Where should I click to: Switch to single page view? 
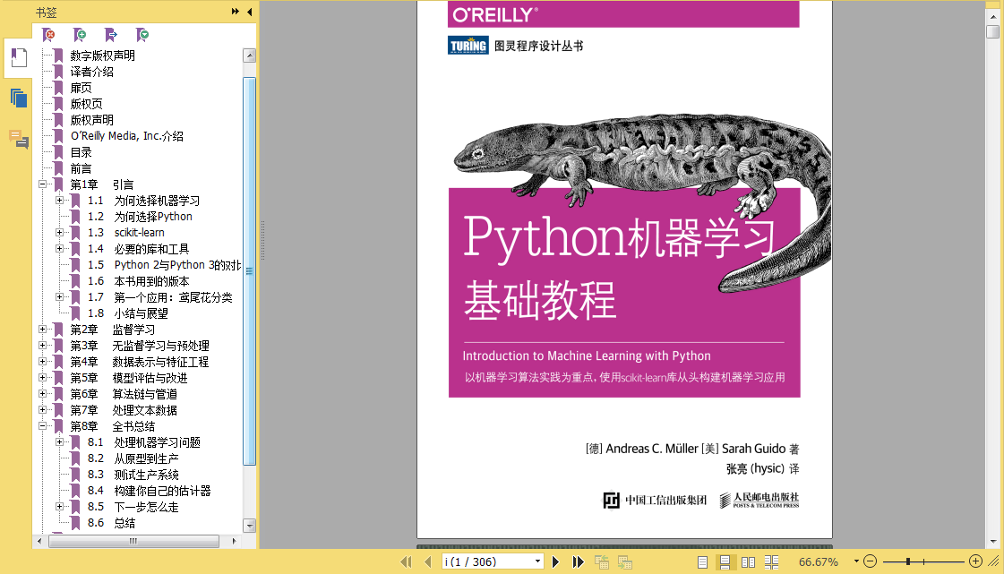coord(702,561)
